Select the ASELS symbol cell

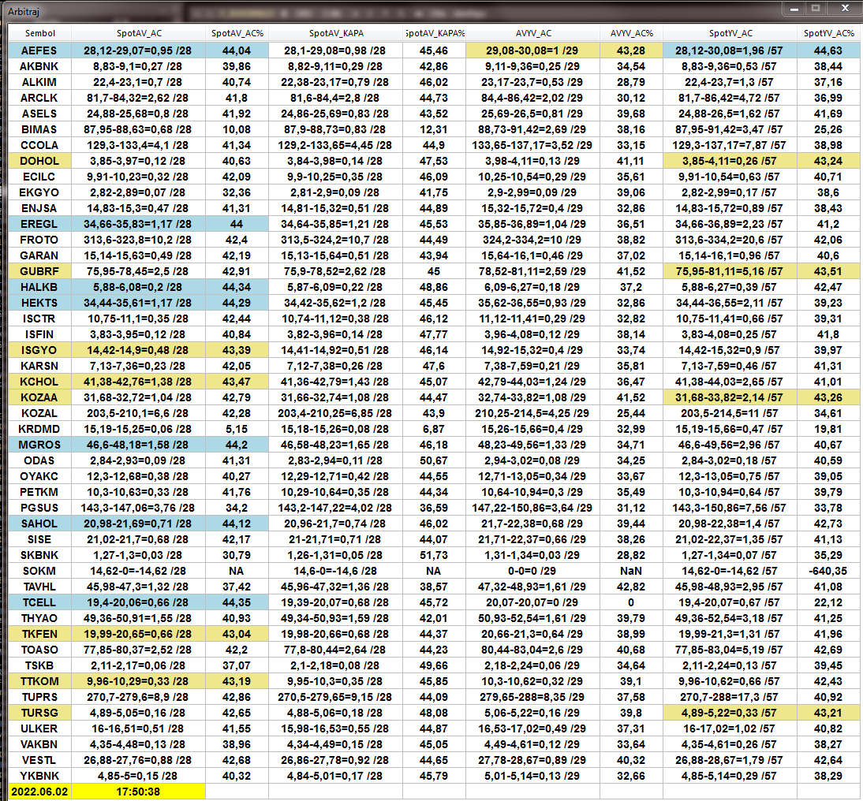pyautogui.click(x=39, y=114)
